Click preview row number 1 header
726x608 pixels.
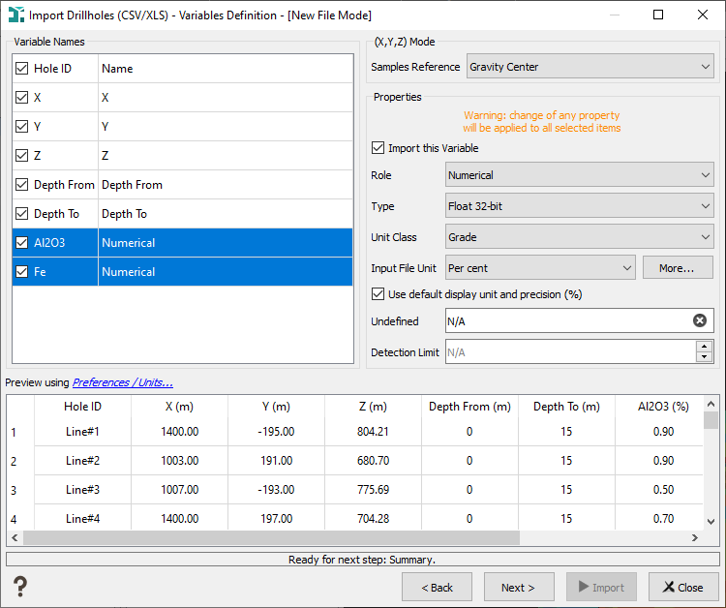tap(21, 432)
